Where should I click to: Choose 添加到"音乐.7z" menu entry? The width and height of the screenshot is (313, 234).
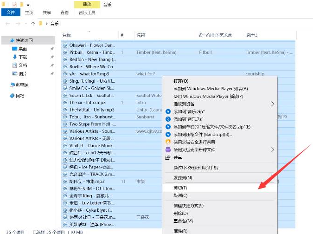point(220,119)
